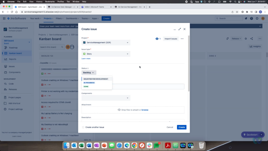
Task: Open Microsoft Excel from the Dock
Action: 82,145
